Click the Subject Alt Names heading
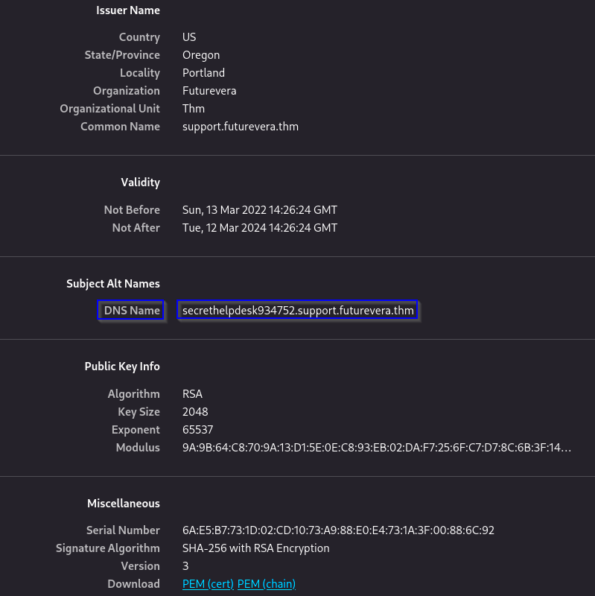This screenshot has height=596, width=595. (x=112, y=284)
